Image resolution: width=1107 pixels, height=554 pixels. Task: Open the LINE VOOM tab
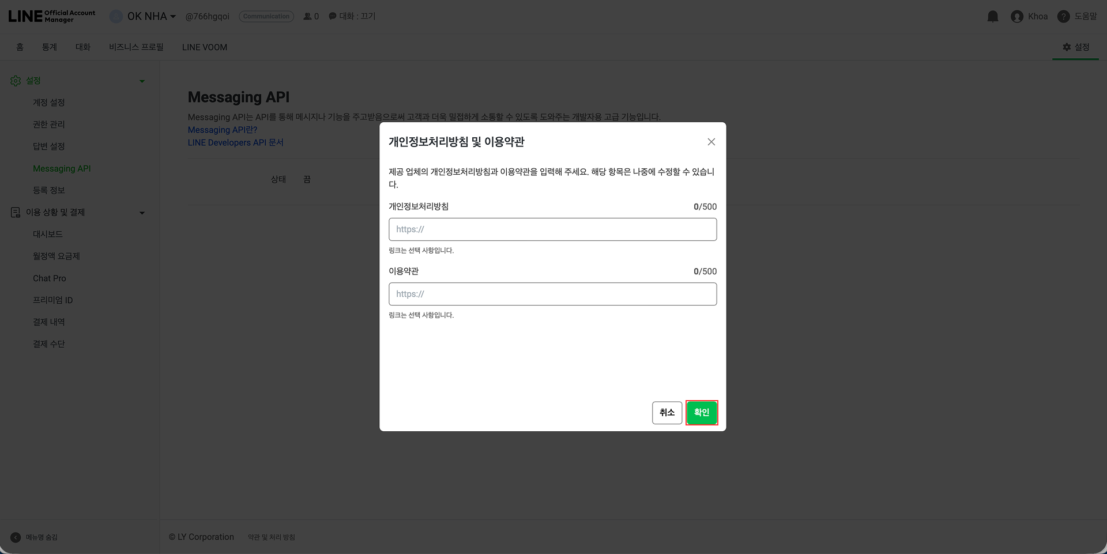(204, 47)
